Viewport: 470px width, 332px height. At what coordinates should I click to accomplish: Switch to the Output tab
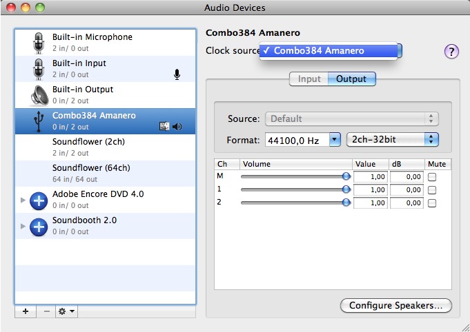[351, 79]
